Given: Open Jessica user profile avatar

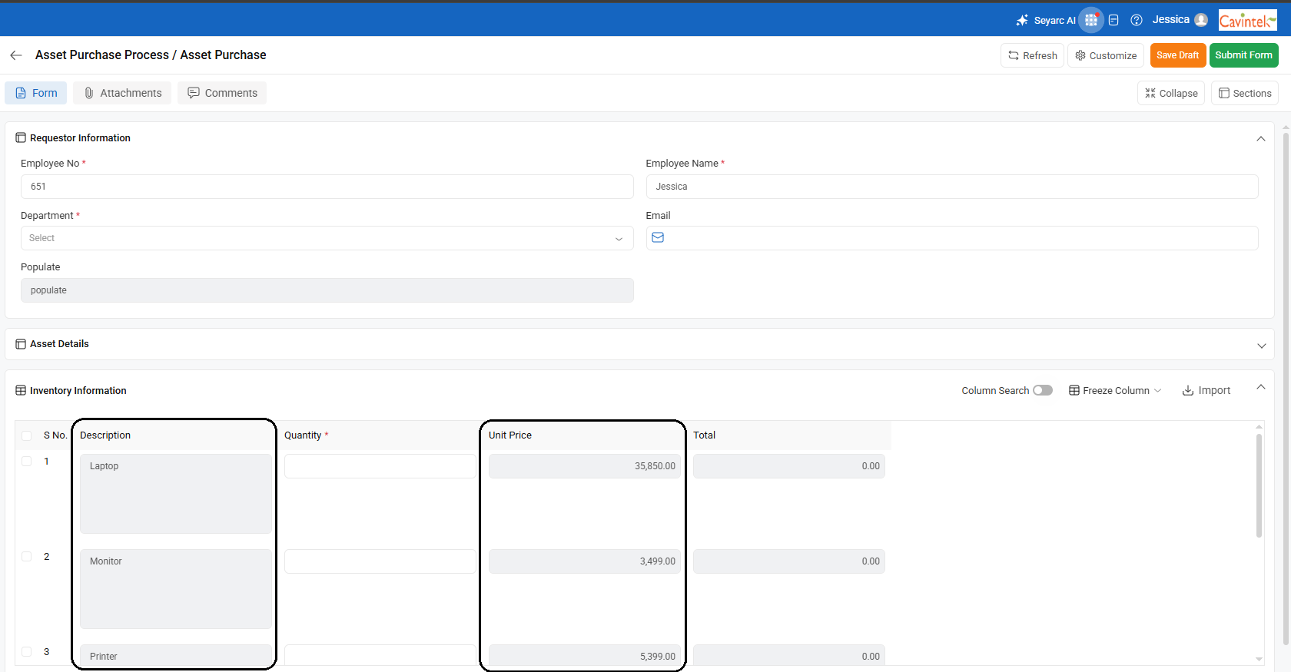Looking at the screenshot, I should [x=1201, y=20].
